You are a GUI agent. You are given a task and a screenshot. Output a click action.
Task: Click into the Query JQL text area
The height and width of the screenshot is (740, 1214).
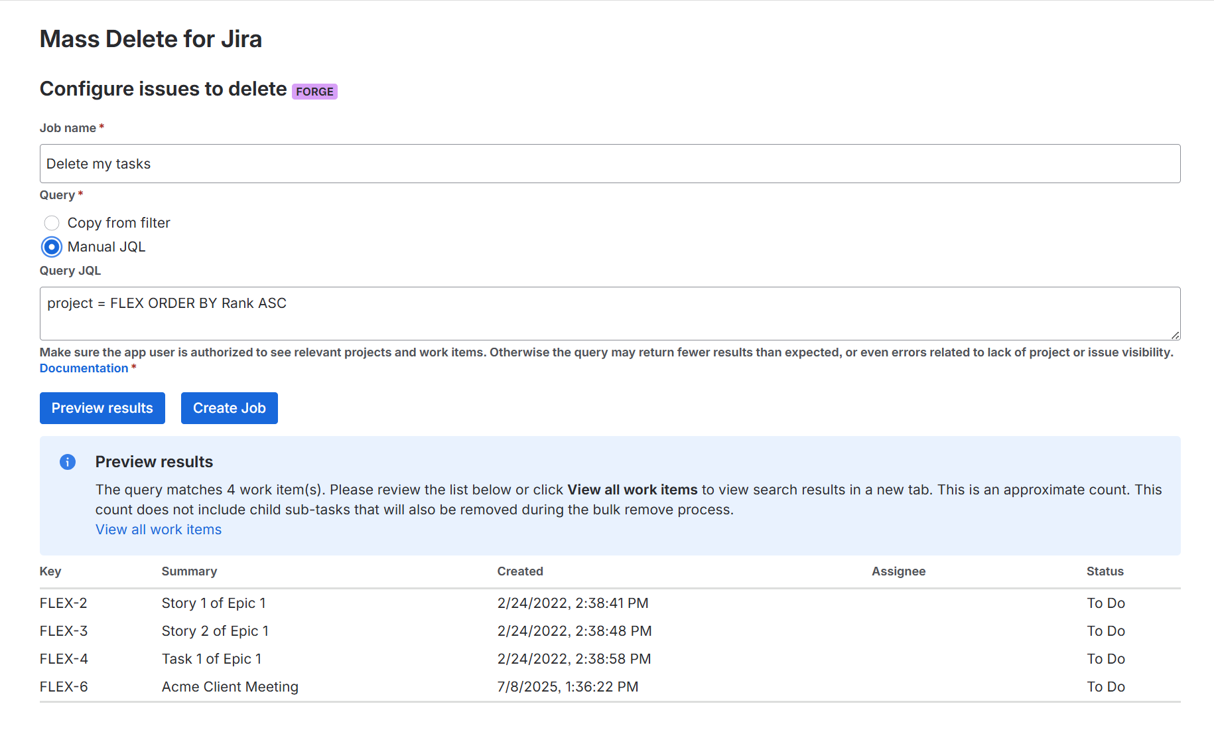click(610, 313)
